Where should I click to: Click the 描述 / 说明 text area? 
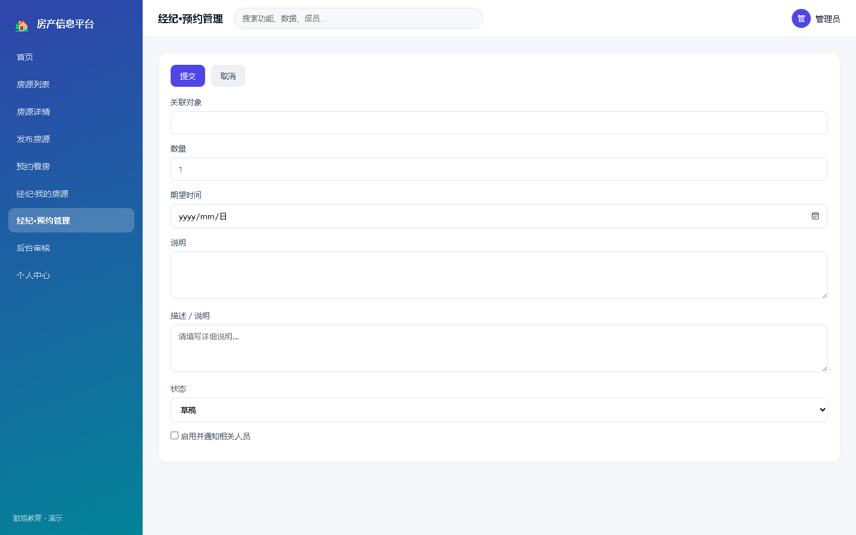pyautogui.click(x=499, y=348)
